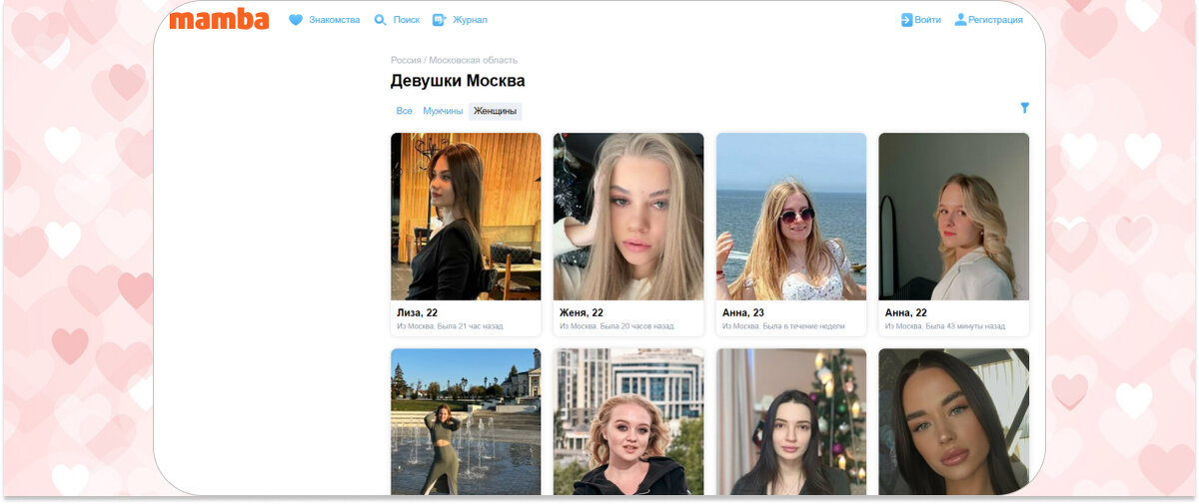Open the fountain photo profile card
The image size is (1199, 504).
(466, 421)
